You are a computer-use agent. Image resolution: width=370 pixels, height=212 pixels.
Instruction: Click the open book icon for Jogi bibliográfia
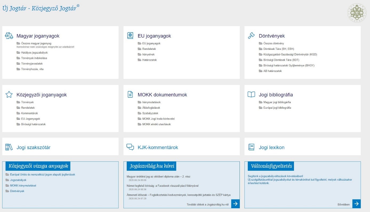[x=251, y=95]
